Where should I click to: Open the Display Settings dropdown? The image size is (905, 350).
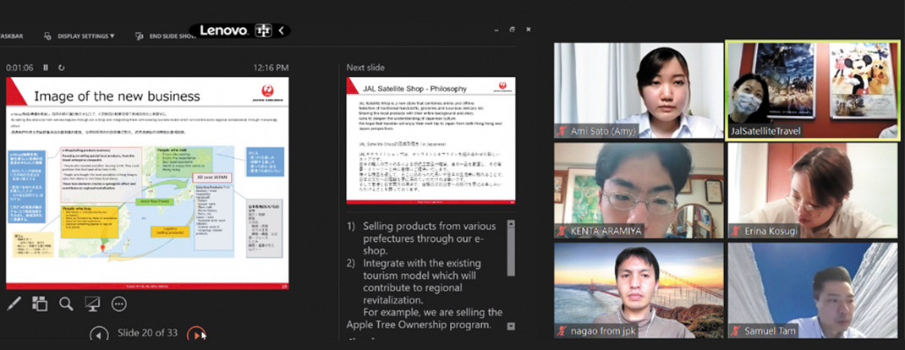[x=86, y=36]
